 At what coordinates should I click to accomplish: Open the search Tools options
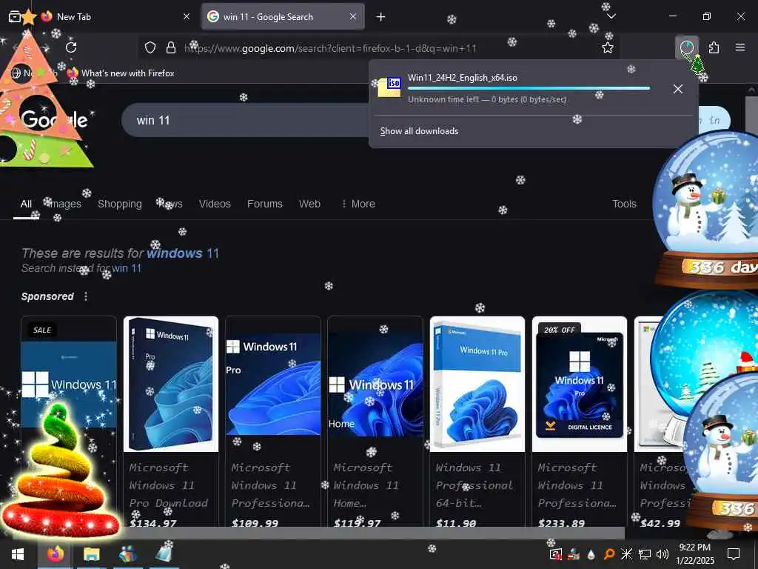624,204
